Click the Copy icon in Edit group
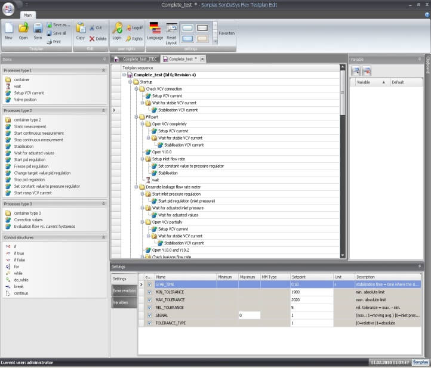This screenshot has height=368, width=431. (81, 29)
